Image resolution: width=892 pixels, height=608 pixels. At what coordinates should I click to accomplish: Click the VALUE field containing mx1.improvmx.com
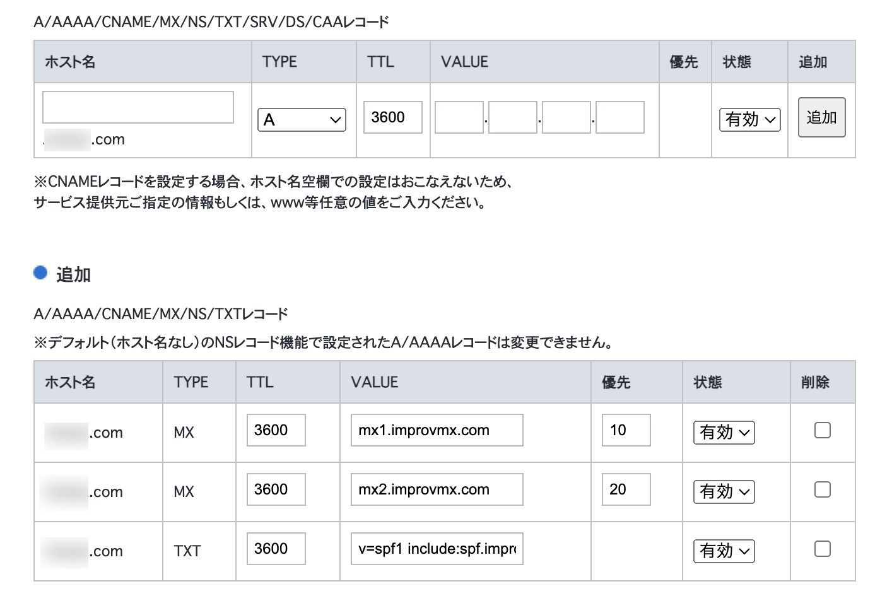pos(437,430)
